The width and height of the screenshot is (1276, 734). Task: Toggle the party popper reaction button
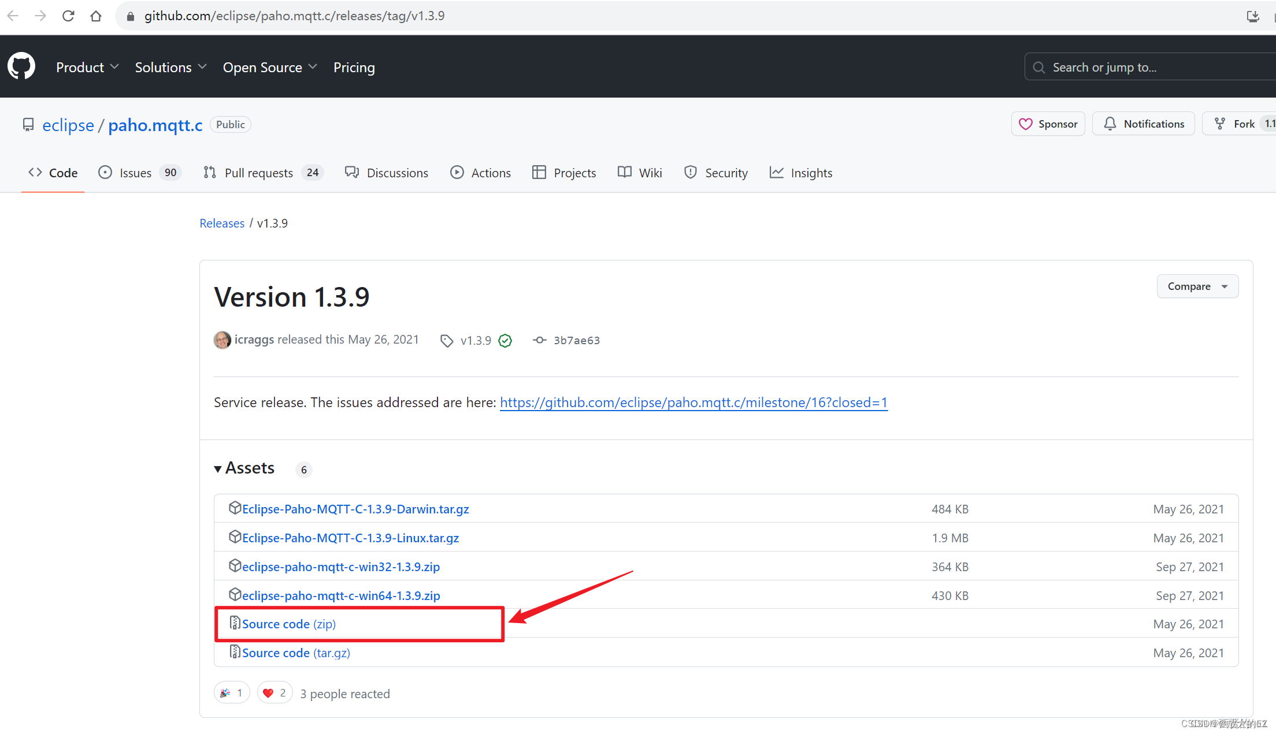[x=232, y=692]
